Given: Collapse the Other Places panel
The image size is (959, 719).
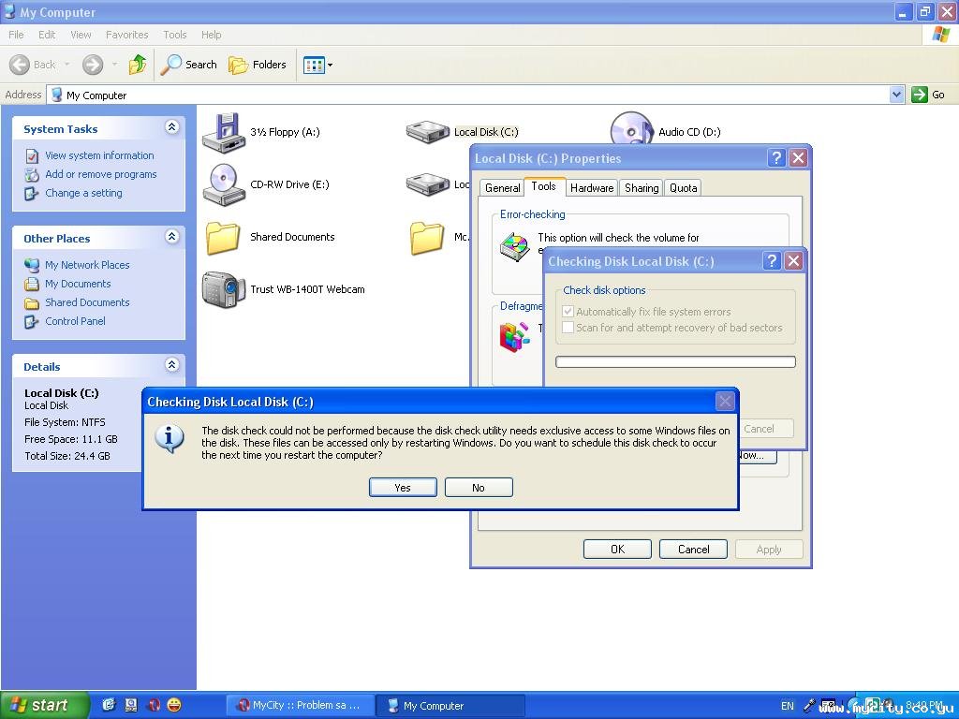Looking at the screenshot, I should 172,237.
